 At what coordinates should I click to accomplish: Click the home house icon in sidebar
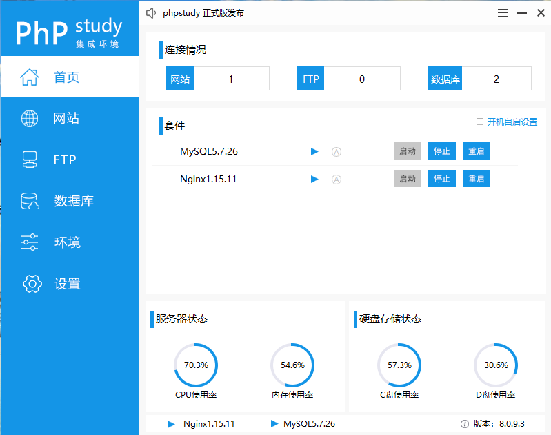click(30, 77)
